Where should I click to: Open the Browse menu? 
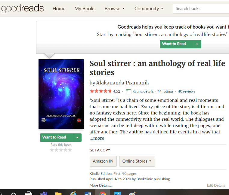coord(114,9)
